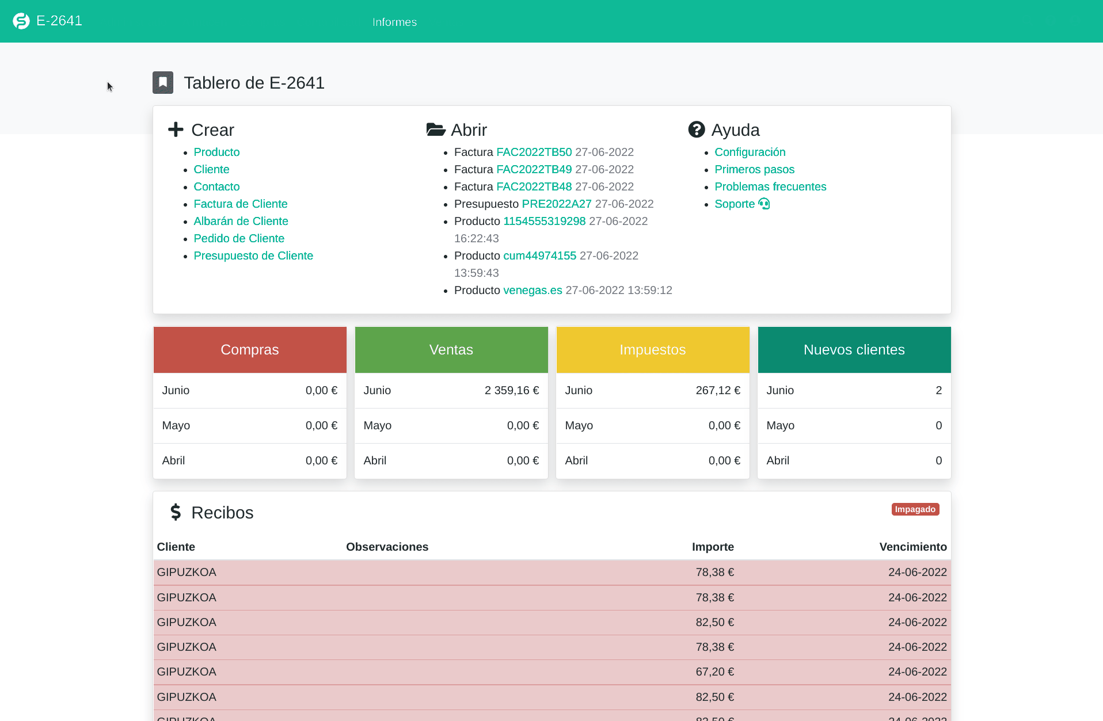
Task: Click the Impagado badge in Recibos
Action: tap(915, 509)
